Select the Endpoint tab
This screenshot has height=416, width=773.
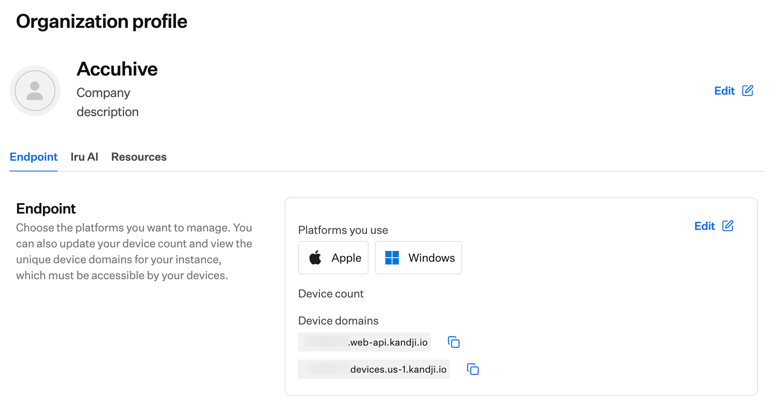tap(33, 157)
